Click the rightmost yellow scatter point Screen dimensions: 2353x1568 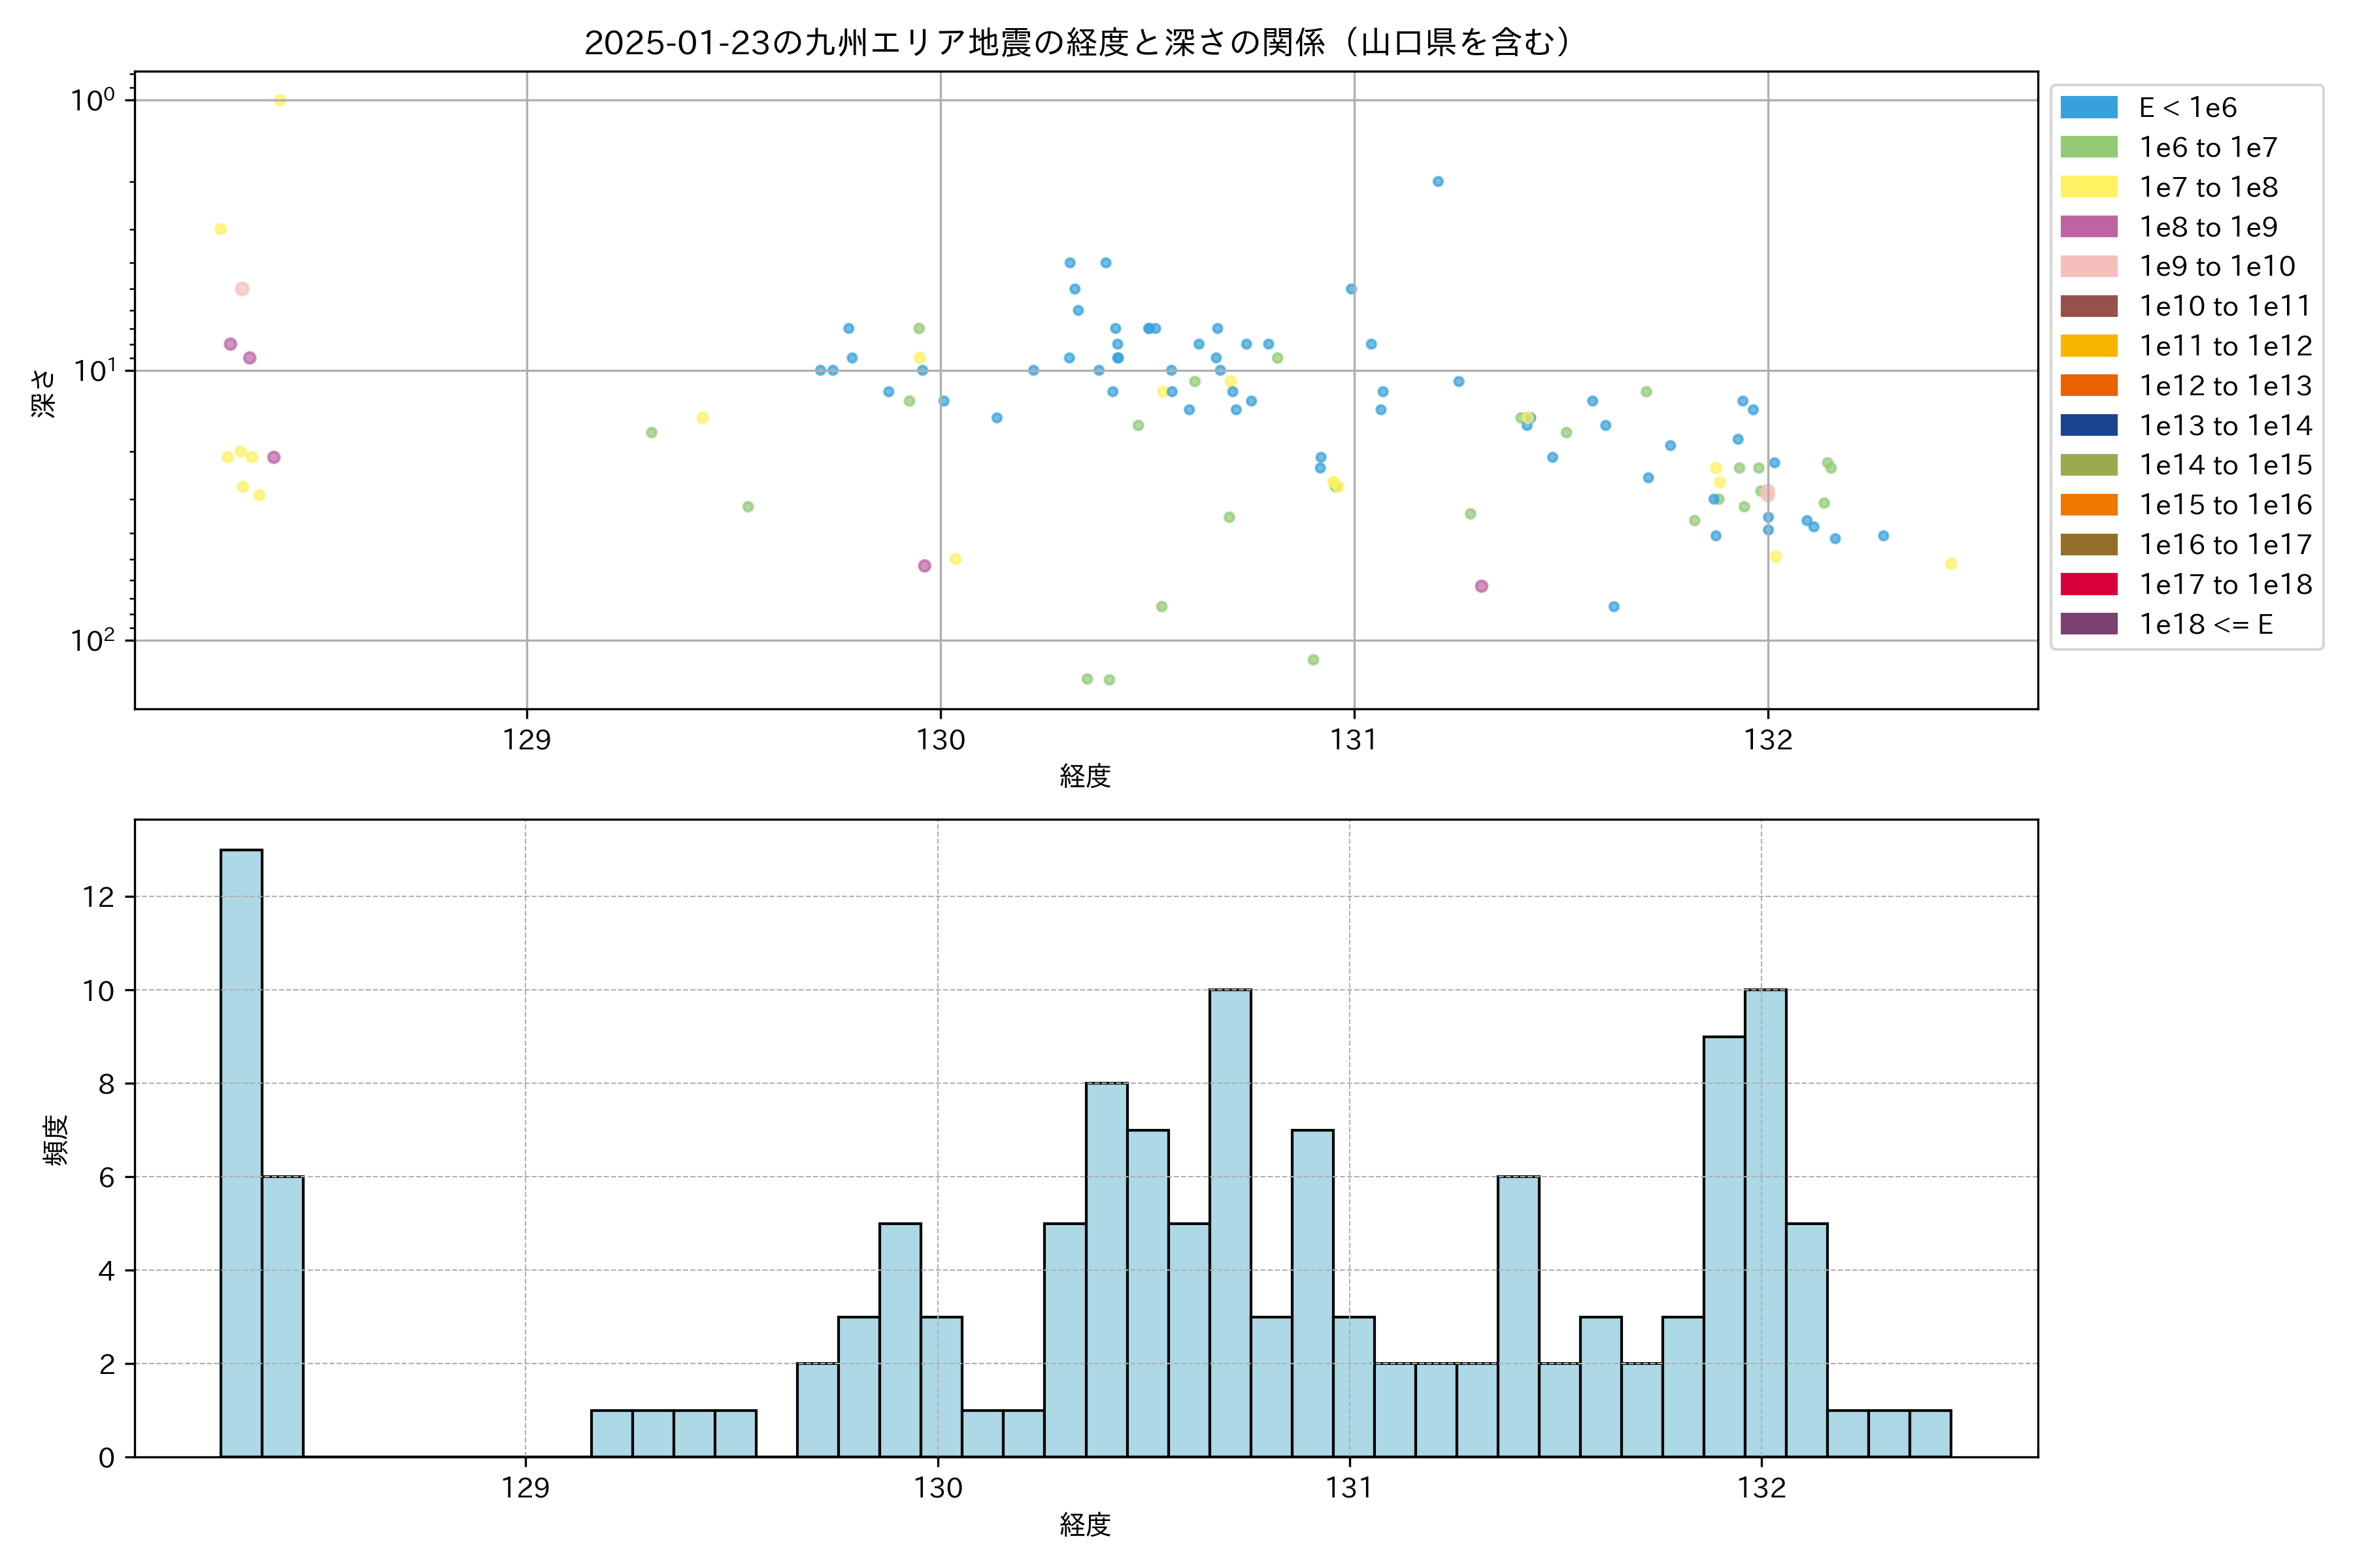1951,564
